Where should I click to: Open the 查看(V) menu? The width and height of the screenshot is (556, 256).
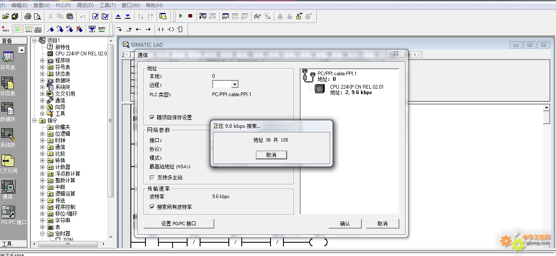tap(41, 5)
